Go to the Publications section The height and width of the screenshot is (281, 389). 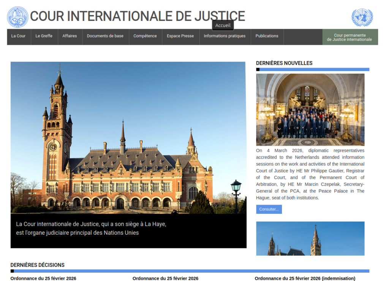pyautogui.click(x=267, y=36)
